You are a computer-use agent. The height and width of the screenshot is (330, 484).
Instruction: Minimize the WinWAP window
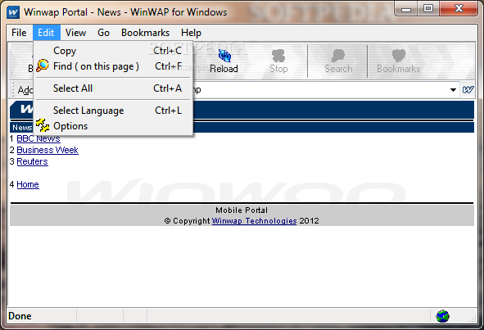(406, 9)
